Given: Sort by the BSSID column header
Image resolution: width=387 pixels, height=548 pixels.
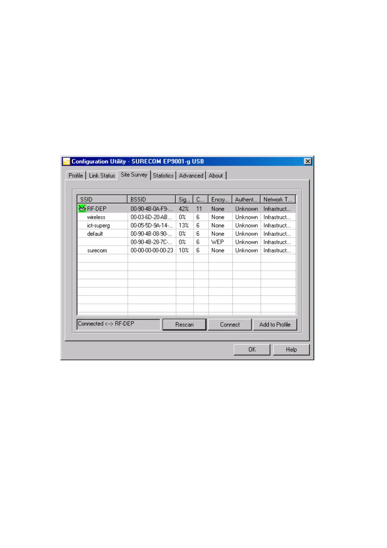Looking at the screenshot, I should (x=152, y=199).
